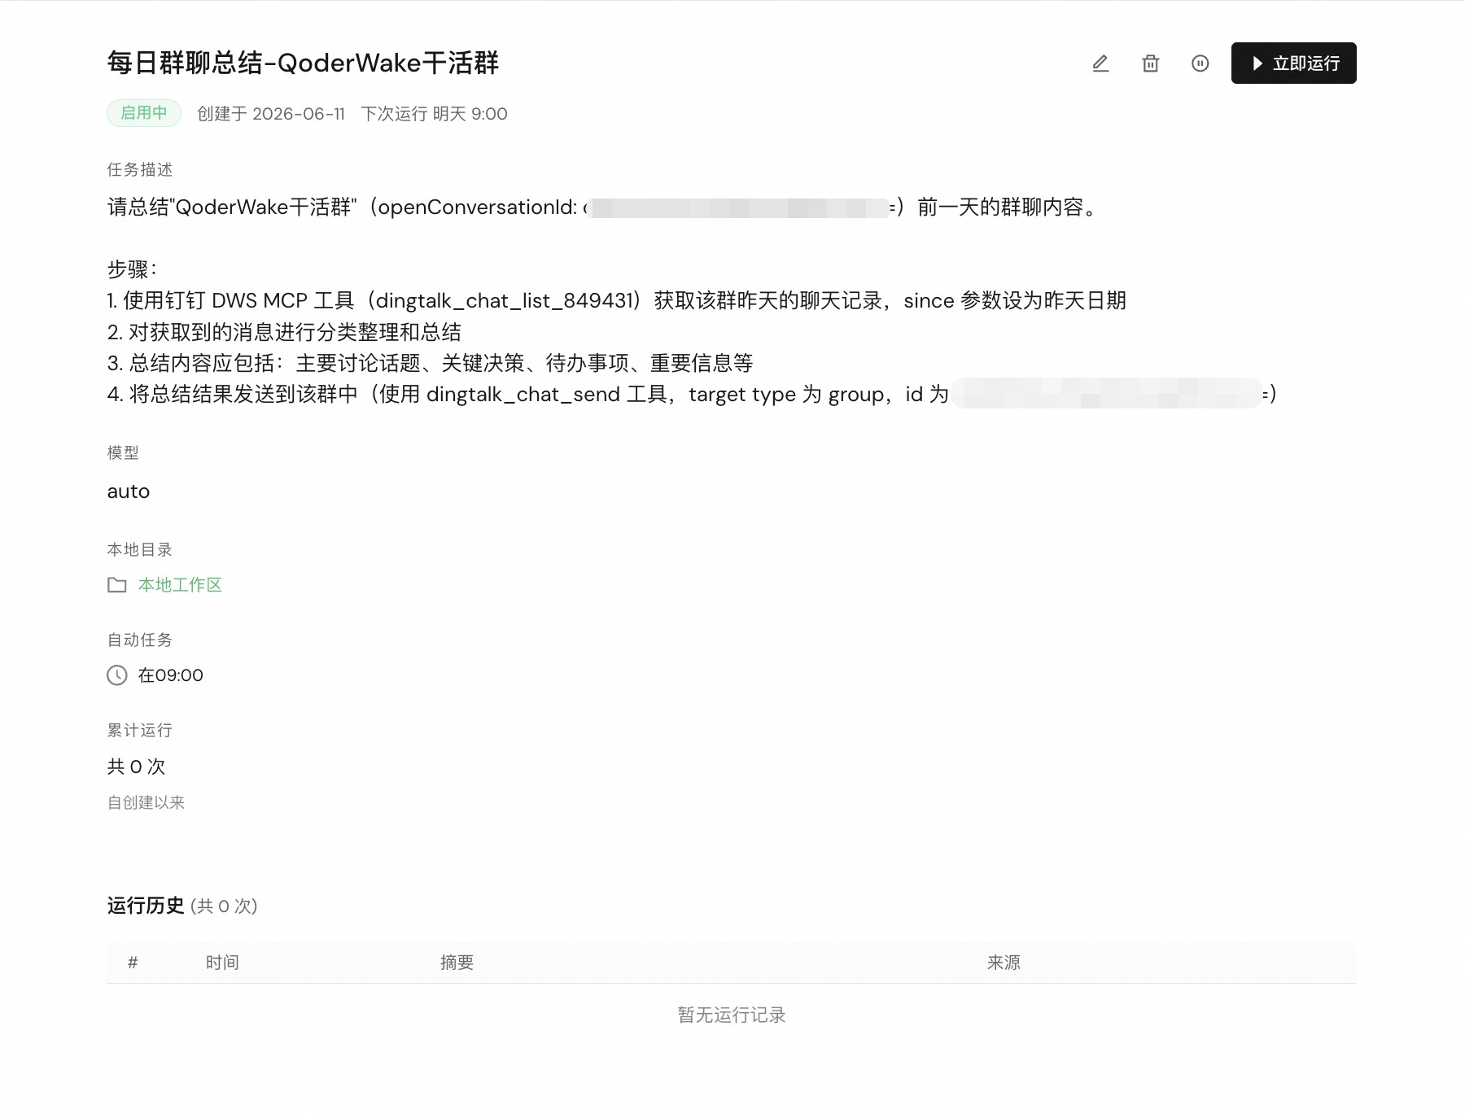Screen dimensions: 1465x1118
Task: Click the model value auto
Action: pyautogui.click(x=129, y=491)
